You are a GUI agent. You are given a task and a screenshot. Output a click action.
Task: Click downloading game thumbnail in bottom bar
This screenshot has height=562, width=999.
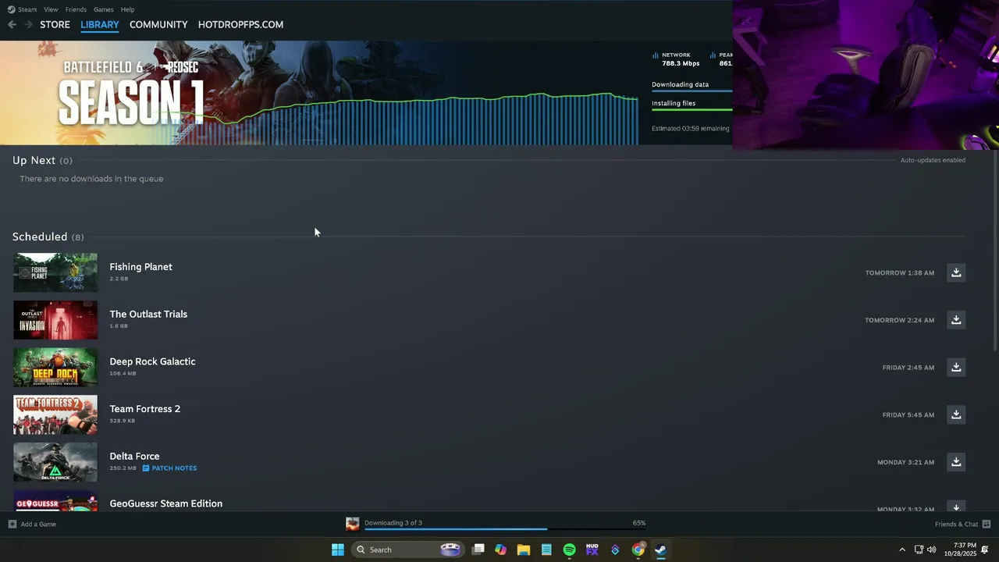[353, 524]
